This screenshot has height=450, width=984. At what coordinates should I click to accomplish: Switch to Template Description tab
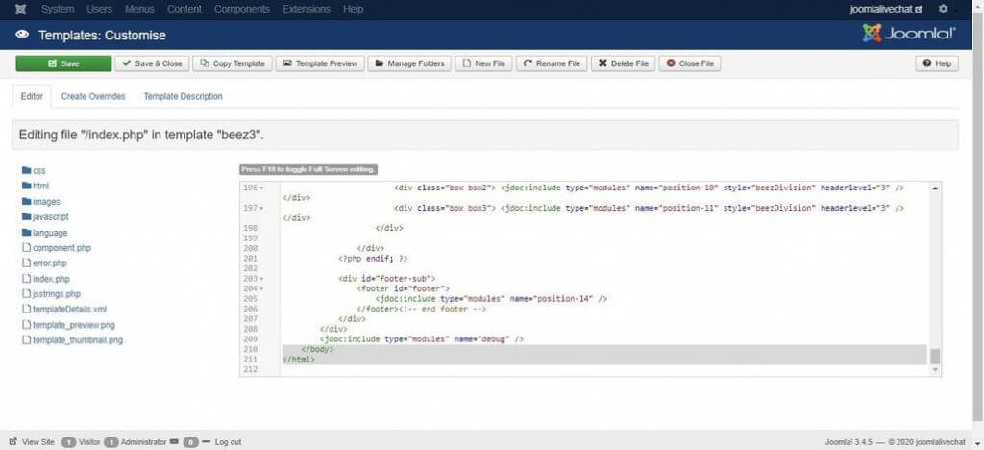coord(184,97)
